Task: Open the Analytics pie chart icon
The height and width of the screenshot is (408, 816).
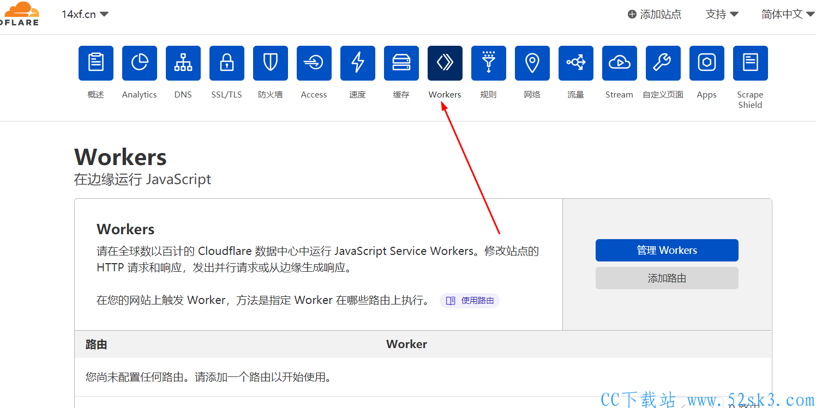Action: (x=140, y=63)
